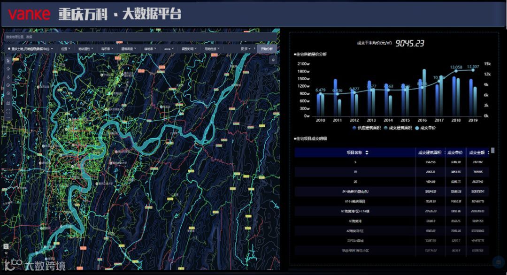Image resolution: width=507 pixels, height=275 pixels.
Task: Click the 15k right axis label
Action: pyautogui.click(x=487, y=64)
